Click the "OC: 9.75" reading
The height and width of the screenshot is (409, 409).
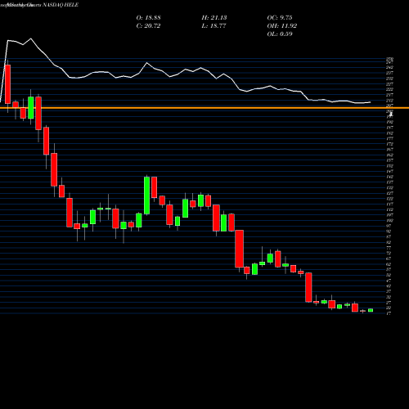(x=280, y=18)
